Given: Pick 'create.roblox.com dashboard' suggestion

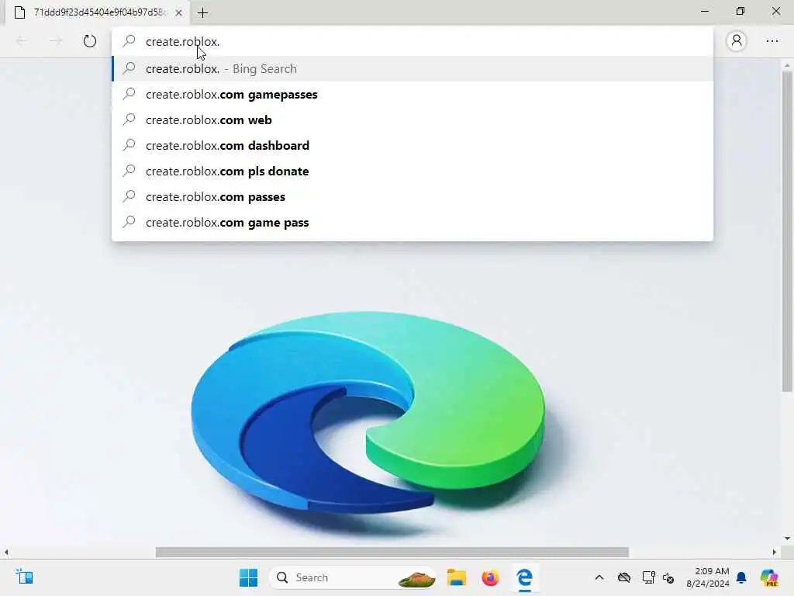Looking at the screenshot, I should [413, 145].
